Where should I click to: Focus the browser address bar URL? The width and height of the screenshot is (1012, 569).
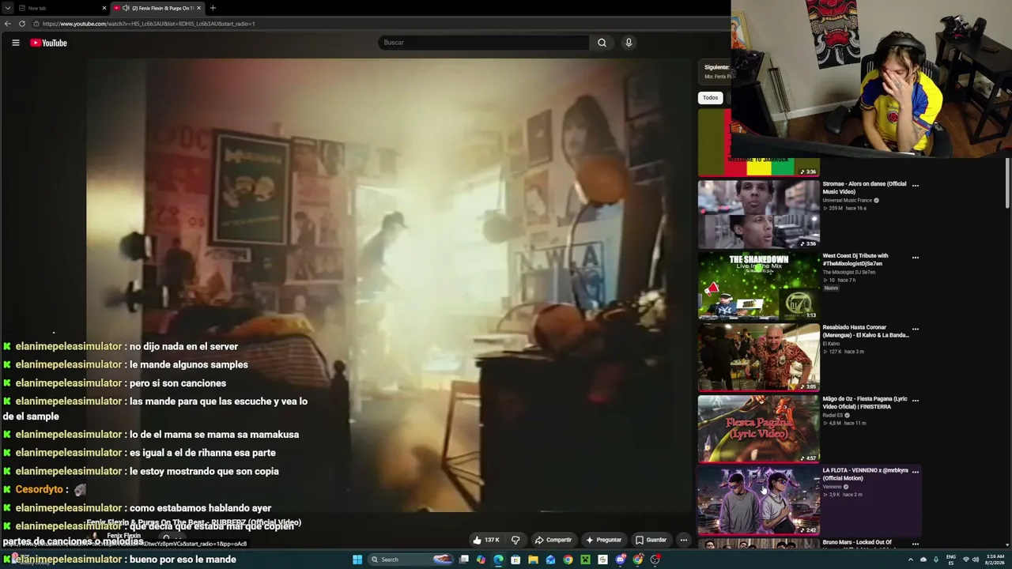(149, 24)
